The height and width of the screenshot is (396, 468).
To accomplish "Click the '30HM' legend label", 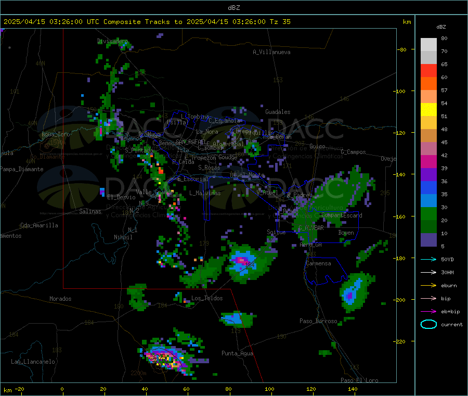I will (x=447, y=272).
